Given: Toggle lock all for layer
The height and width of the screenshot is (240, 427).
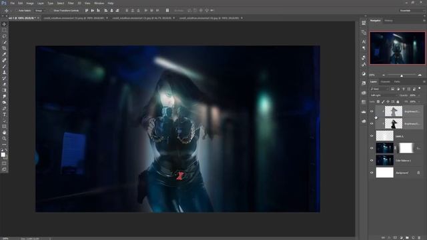Looking at the screenshot, I should pyautogui.click(x=398, y=102).
